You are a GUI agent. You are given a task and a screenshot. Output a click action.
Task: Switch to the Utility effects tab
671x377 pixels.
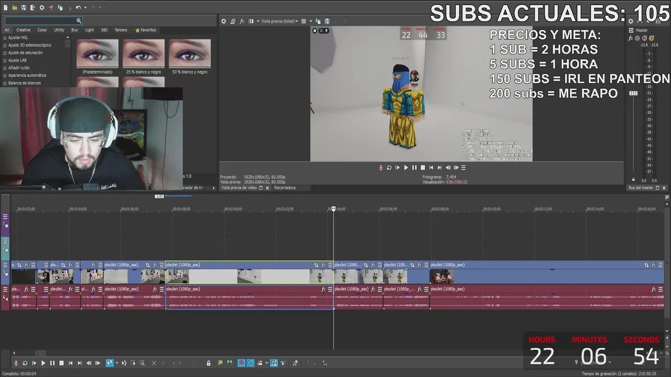(x=59, y=30)
